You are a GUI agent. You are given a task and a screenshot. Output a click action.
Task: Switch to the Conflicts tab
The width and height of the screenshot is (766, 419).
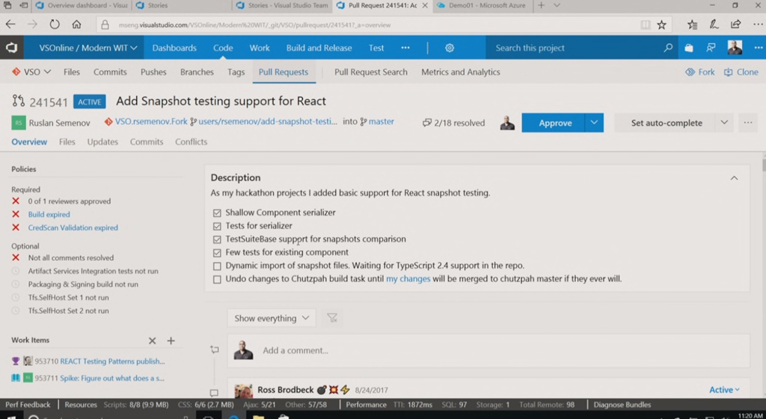(191, 141)
